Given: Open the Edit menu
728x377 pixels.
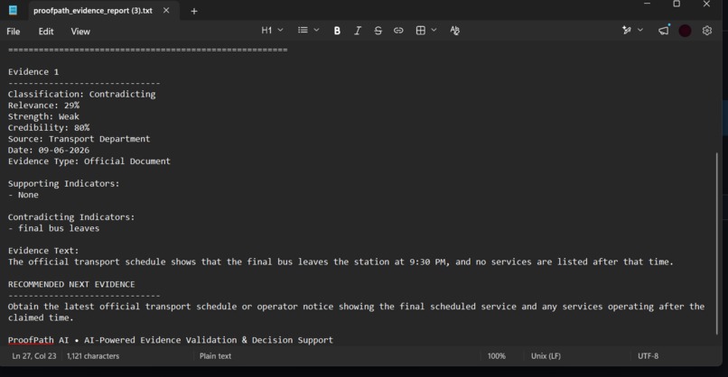Looking at the screenshot, I should point(46,32).
